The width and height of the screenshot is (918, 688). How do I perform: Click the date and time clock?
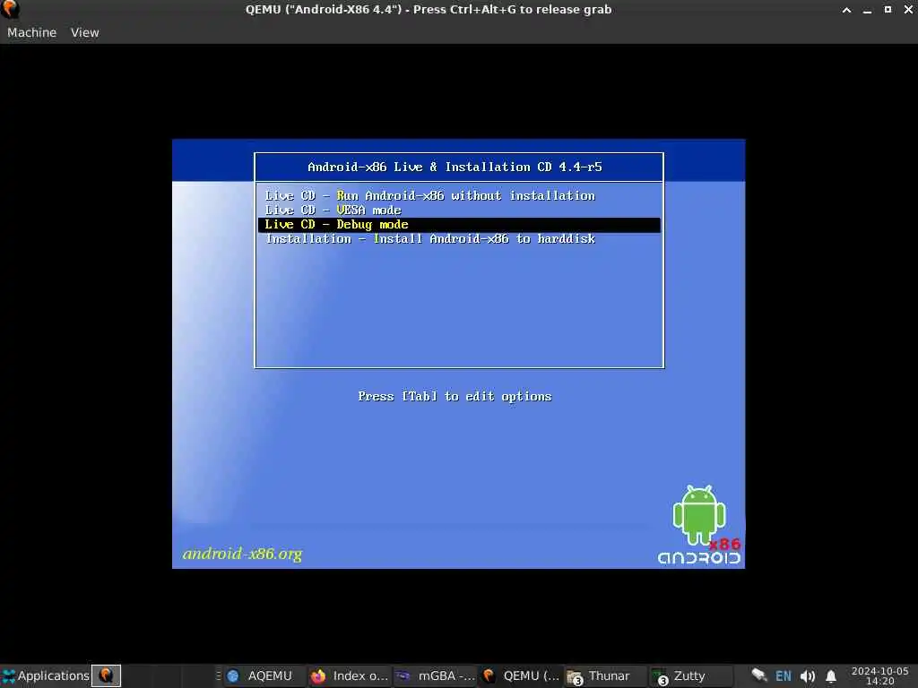pyautogui.click(x=879, y=675)
